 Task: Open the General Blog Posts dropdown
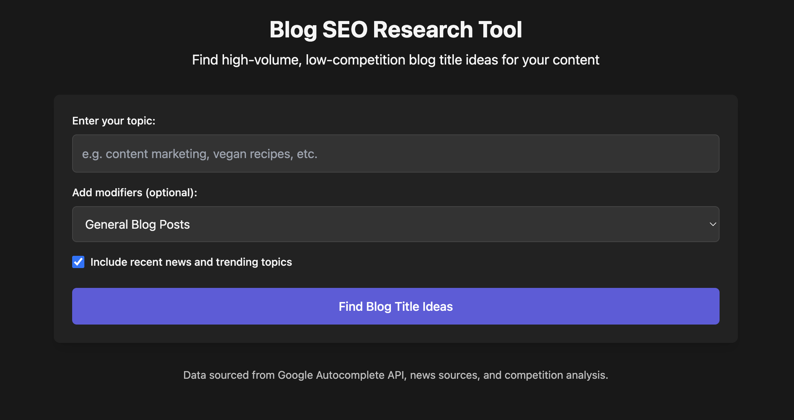(395, 224)
